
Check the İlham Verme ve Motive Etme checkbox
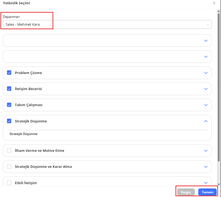point(9,150)
